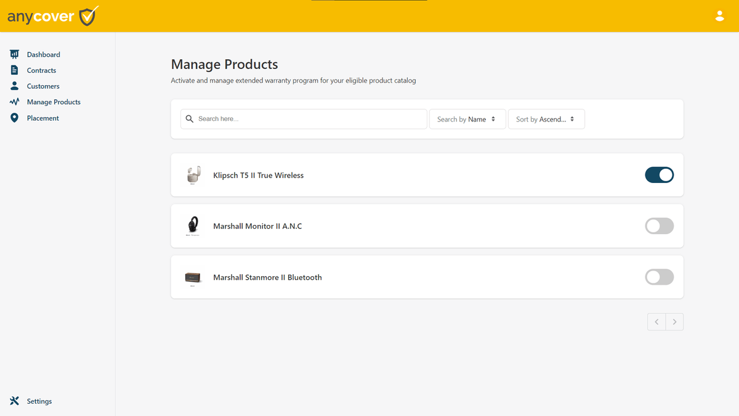This screenshot has height=416, width=739.
Task: Go to Contracts in the sidebar
Action: point(41,70)
